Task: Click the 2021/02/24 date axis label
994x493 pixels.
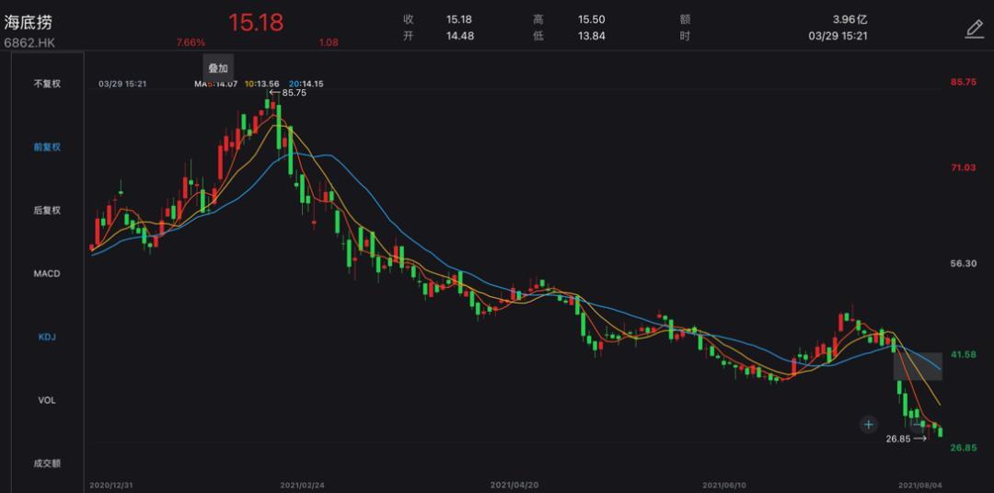Action: pos(303,484)
